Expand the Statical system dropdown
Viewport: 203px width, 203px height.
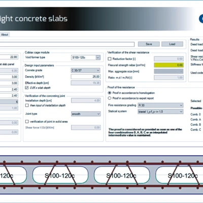[160, 112]
